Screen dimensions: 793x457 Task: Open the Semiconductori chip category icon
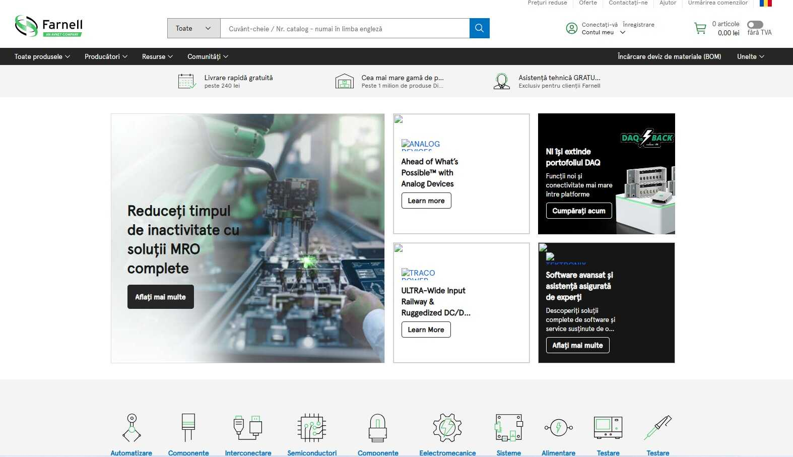[312, 428]
